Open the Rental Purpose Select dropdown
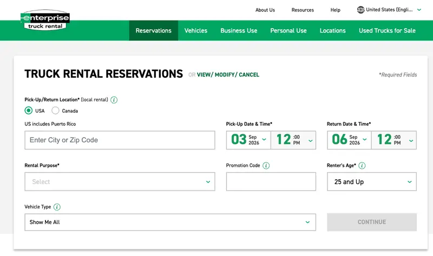The image size is (433, 256). 120,182
